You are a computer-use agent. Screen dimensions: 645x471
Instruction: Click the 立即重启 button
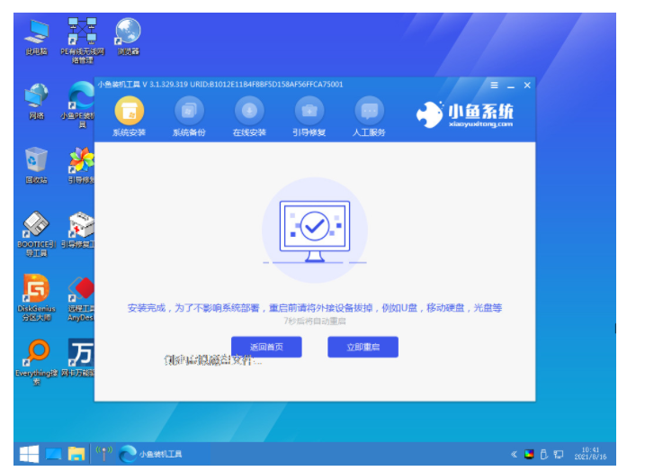pos(363,347)
